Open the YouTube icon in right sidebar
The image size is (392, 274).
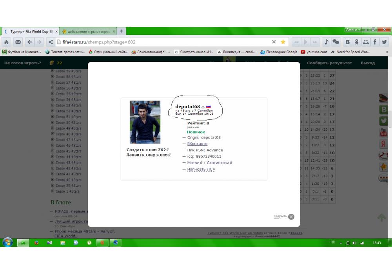tap(383, 133)
